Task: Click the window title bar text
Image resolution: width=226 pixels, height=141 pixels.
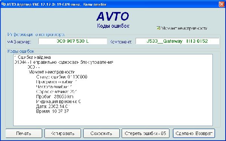Action: [56, 4]
